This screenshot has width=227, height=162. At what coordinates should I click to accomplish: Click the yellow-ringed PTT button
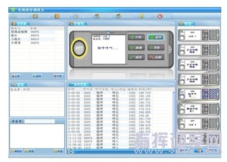79,48
